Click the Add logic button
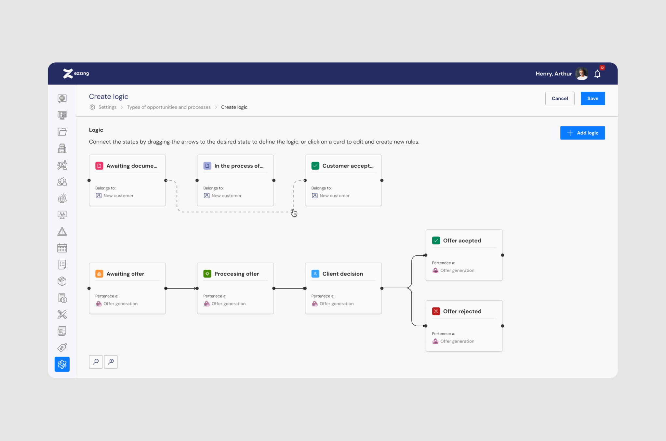Screen dimensions: 666x441 click(x=582, y=133)
